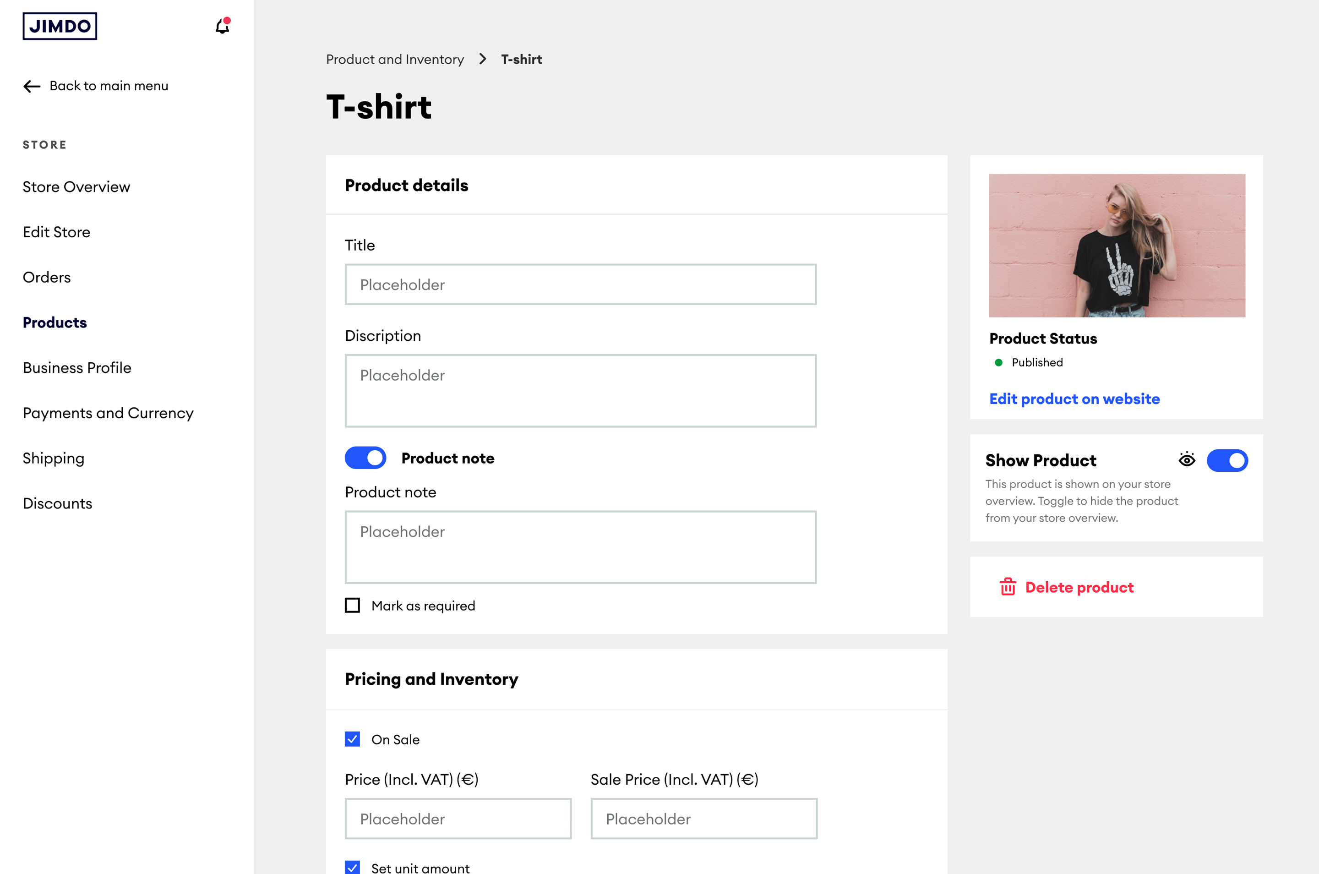Click the T-shirt page title
The image size is (1319, 874).
pos(378,107)
